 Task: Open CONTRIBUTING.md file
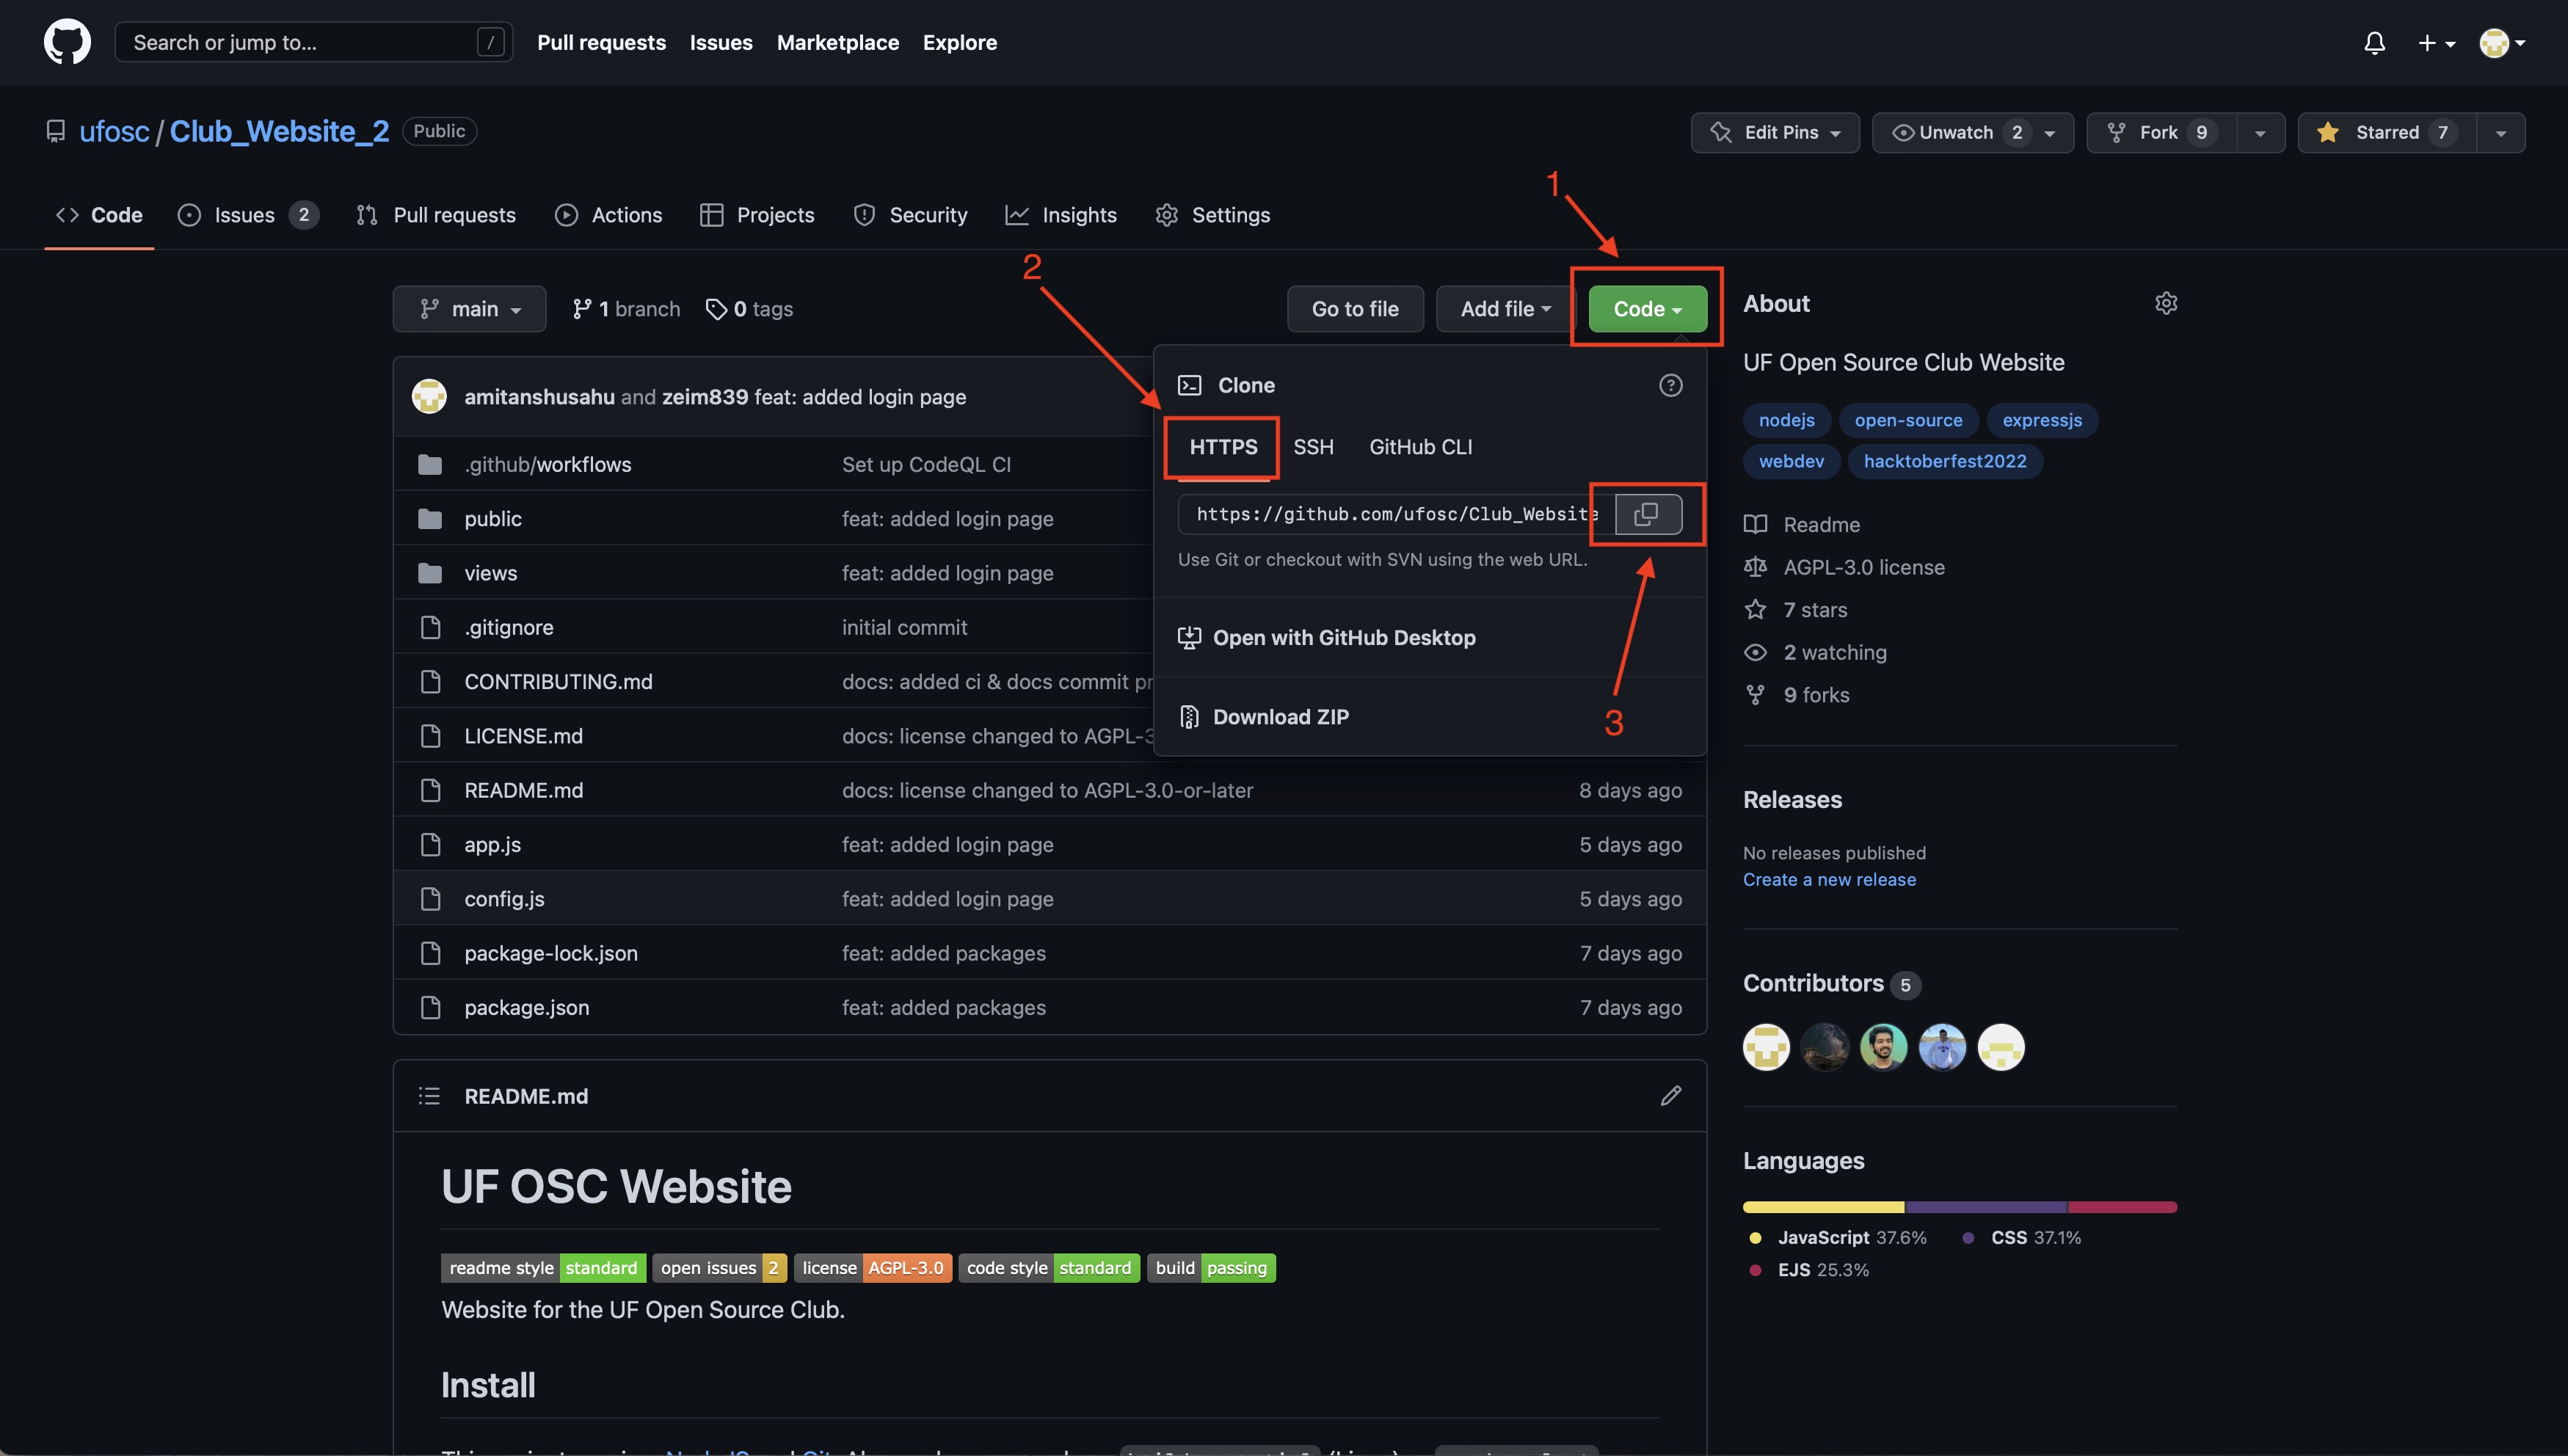point(558,681)
